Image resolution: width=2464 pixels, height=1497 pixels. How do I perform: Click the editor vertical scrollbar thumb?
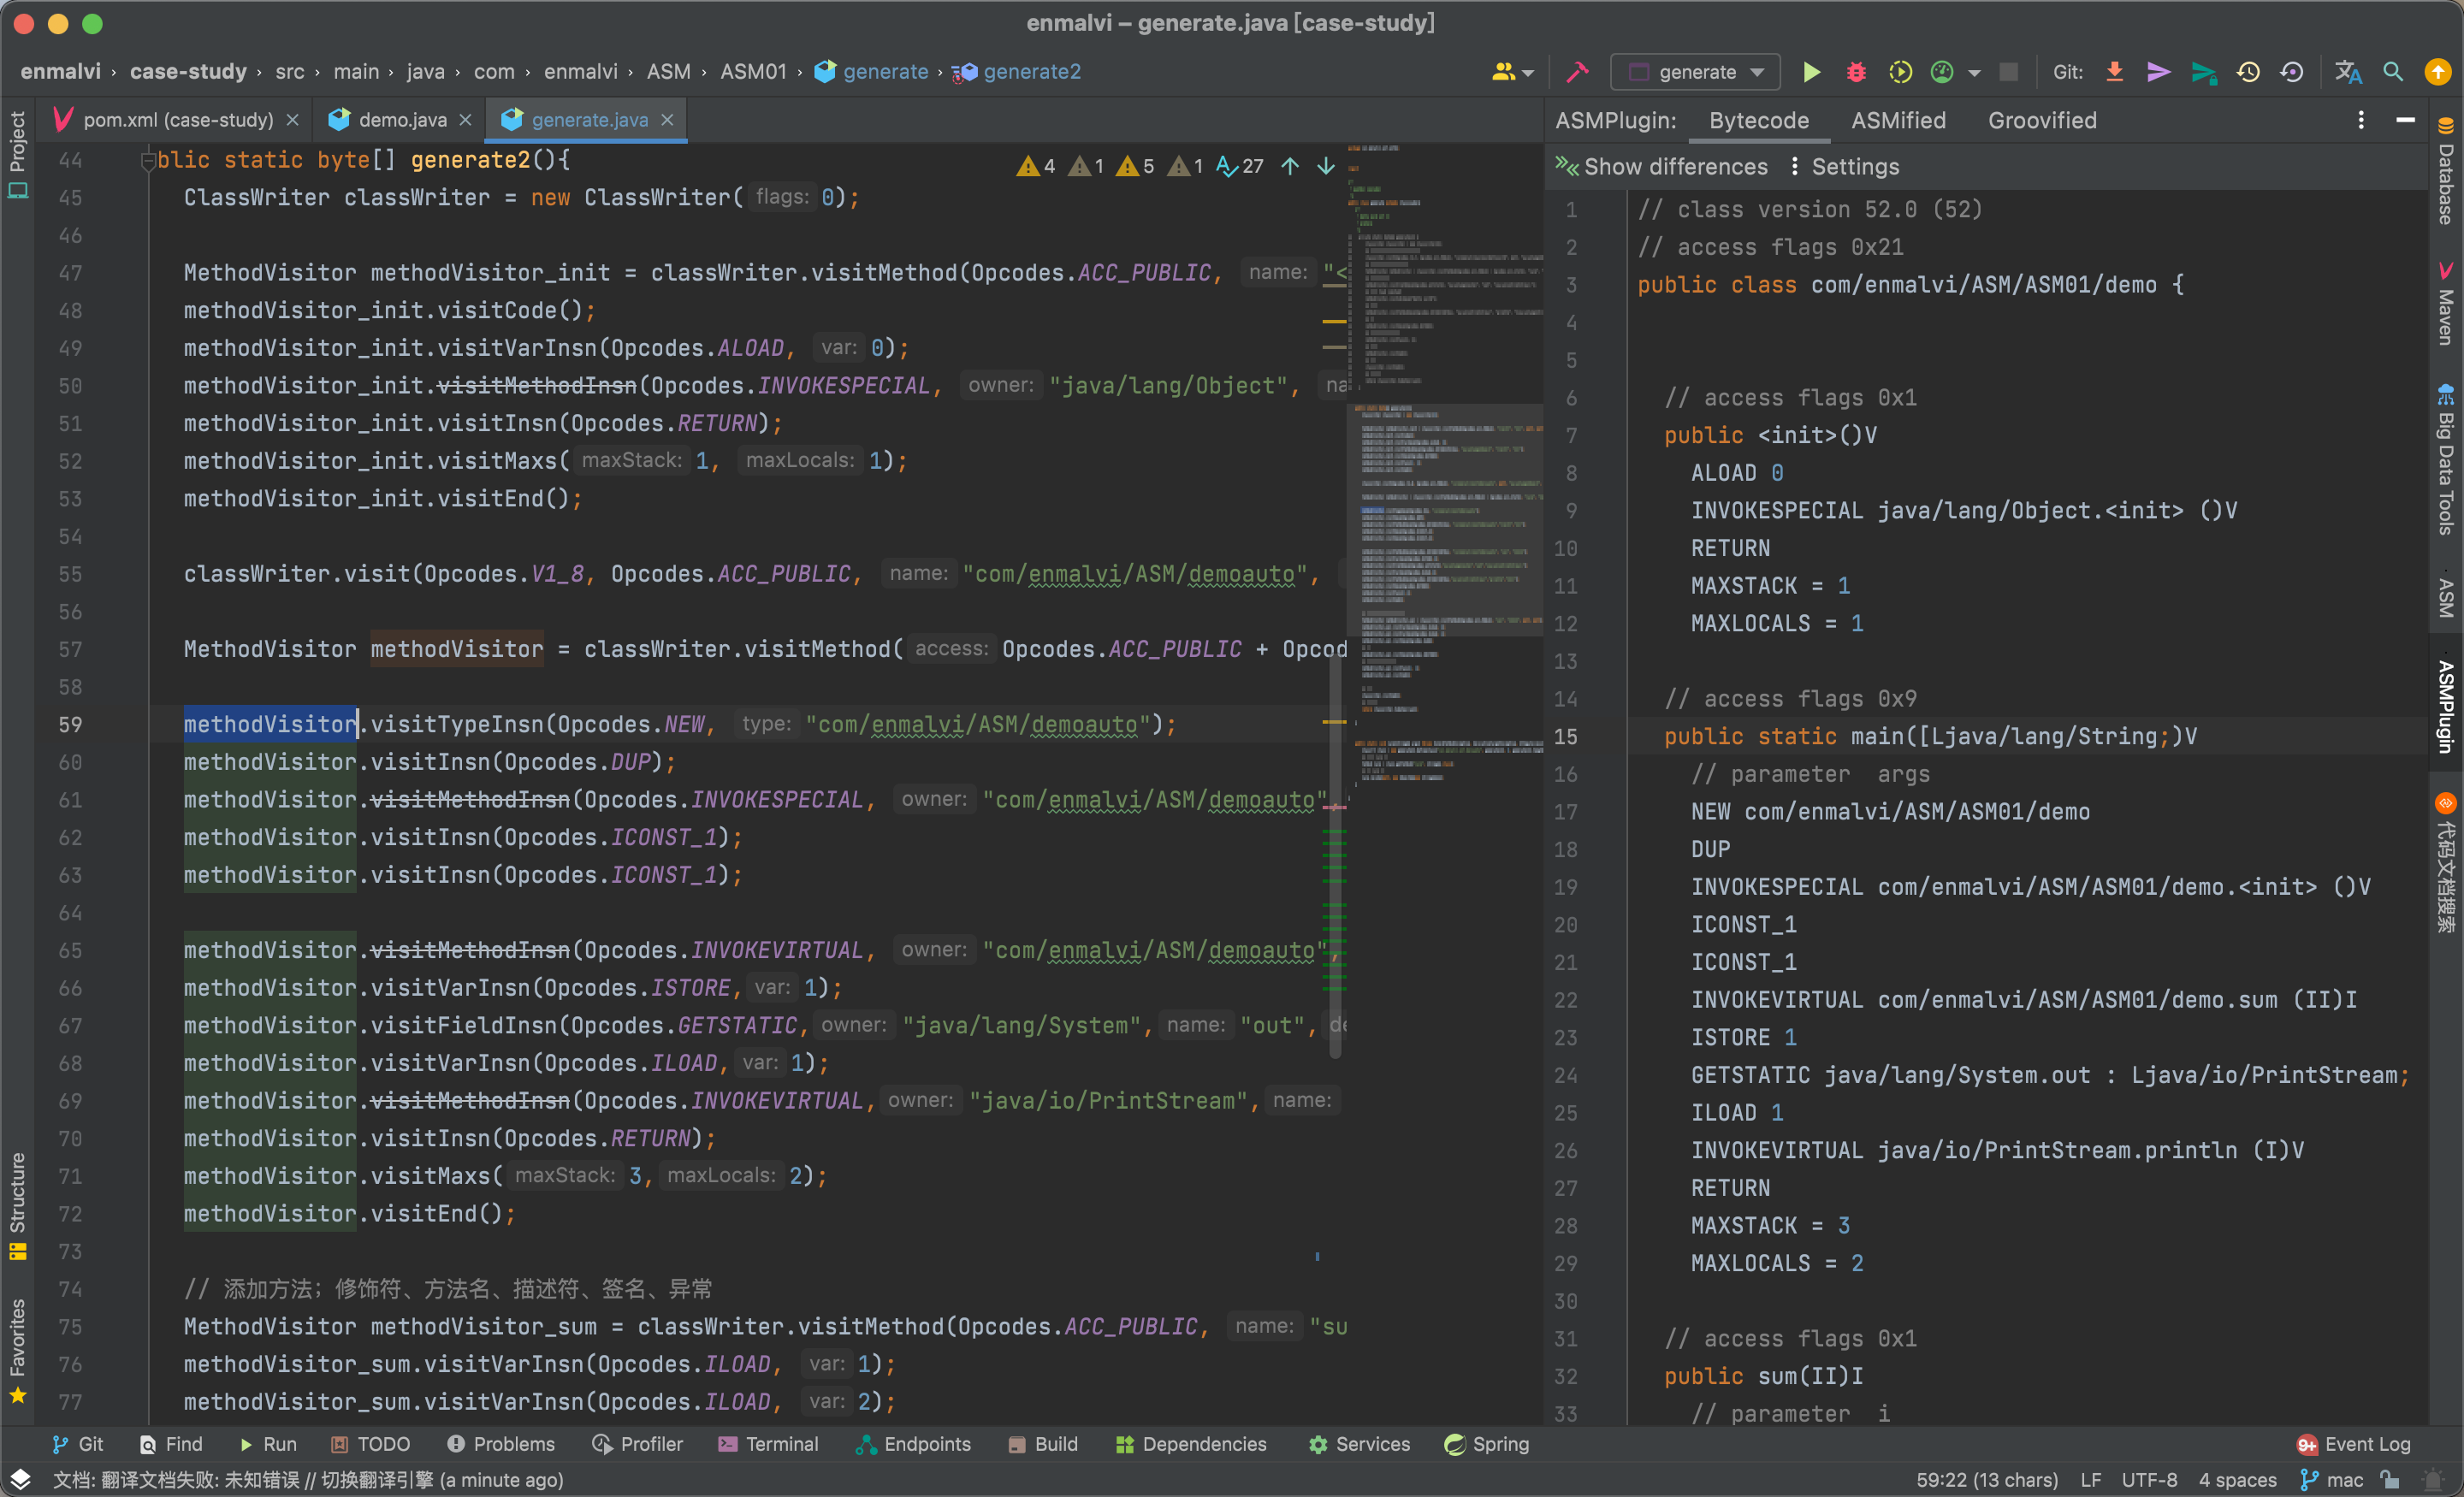point(1335,855)
